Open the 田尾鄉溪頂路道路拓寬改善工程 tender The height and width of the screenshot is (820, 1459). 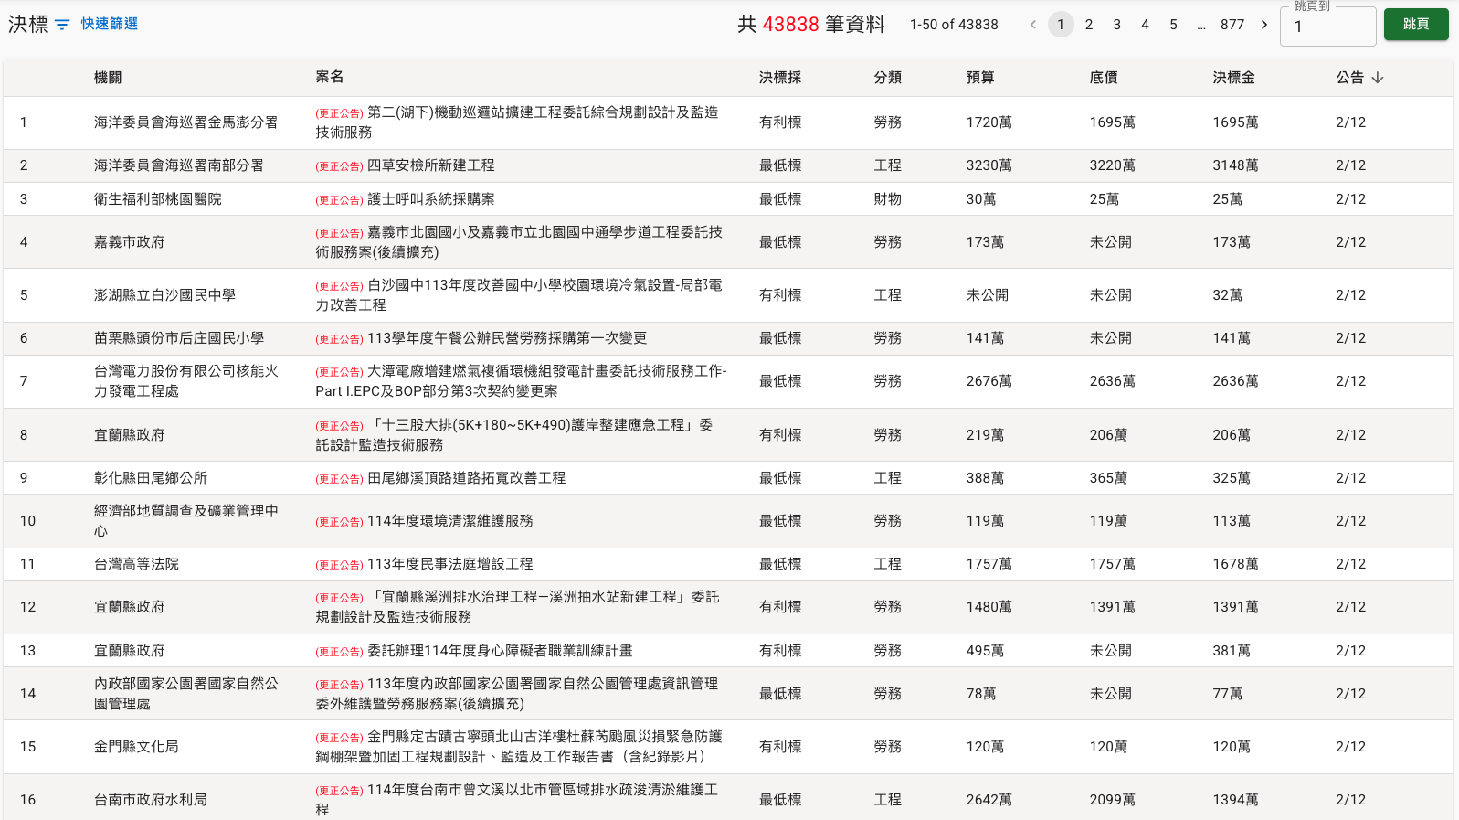[466, 478]
